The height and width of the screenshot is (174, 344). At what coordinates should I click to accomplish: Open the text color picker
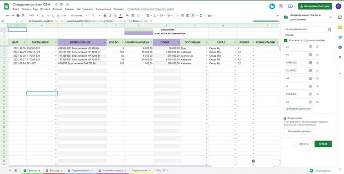[x=120, y=16]
